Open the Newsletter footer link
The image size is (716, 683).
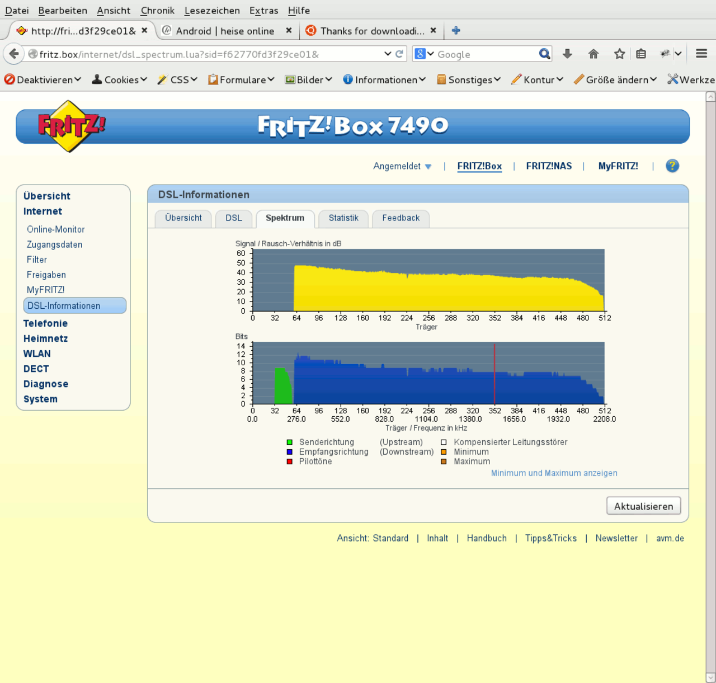[x=616, y=538]
